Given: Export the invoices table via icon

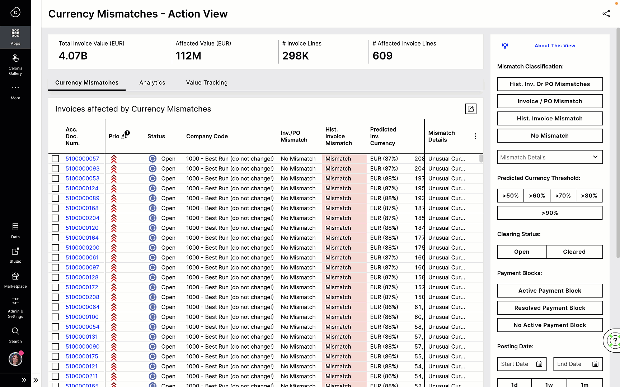Looking at the screenshot, I should [471, 109].
